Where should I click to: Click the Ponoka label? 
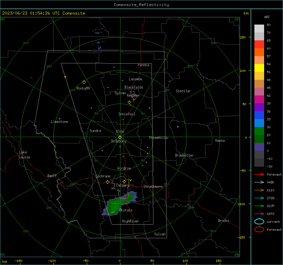pyautogui.click(x=143, y=65)
